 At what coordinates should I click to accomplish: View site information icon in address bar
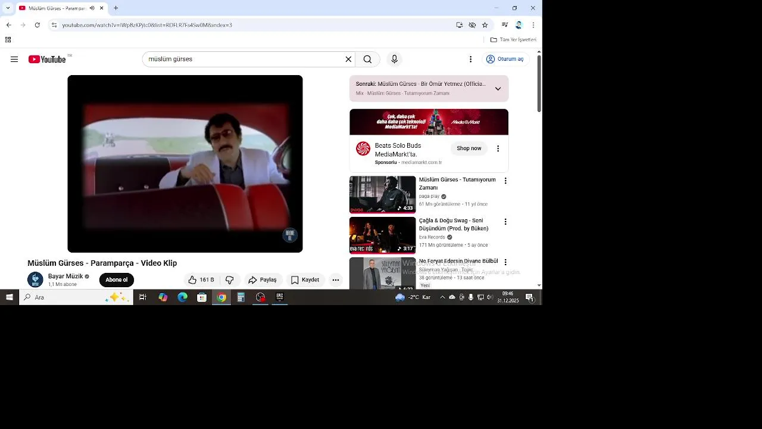click(x=54, y=25)
